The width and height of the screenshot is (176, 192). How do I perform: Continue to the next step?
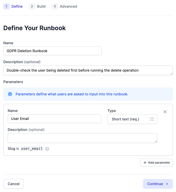click(x=158, y=184)
